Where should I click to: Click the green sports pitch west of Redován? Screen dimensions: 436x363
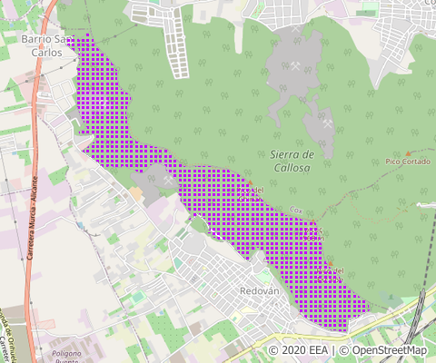coord(138,297)
